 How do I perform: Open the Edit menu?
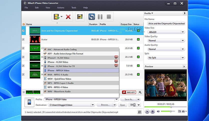(x=37, y=7)
